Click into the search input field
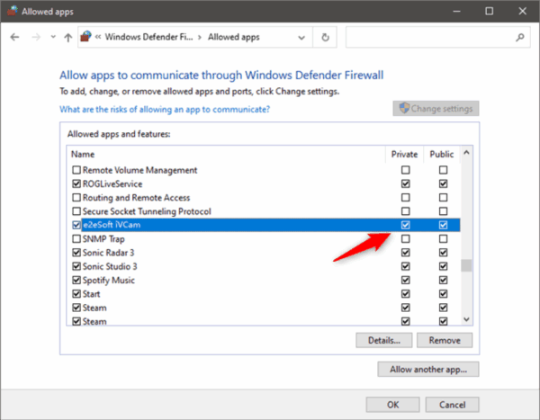Image resolution: width=540 pixels, height=420 pixels. click(x=427, y=38)
